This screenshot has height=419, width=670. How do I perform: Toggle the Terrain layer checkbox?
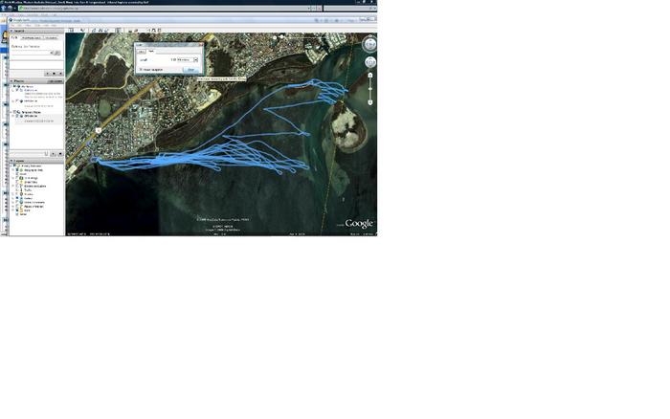(17, 214)
